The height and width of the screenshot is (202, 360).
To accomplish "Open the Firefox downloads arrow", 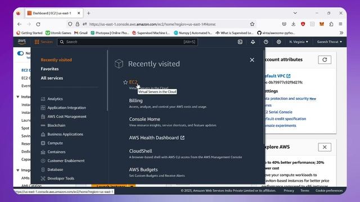I will [x=294, y=24].
